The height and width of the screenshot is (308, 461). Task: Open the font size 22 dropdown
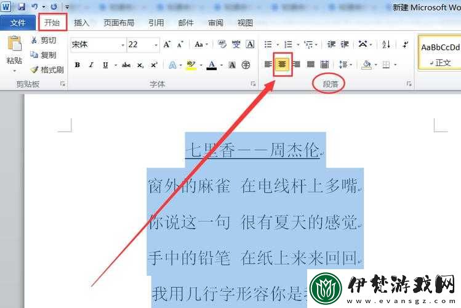click(x=156, y=45)
